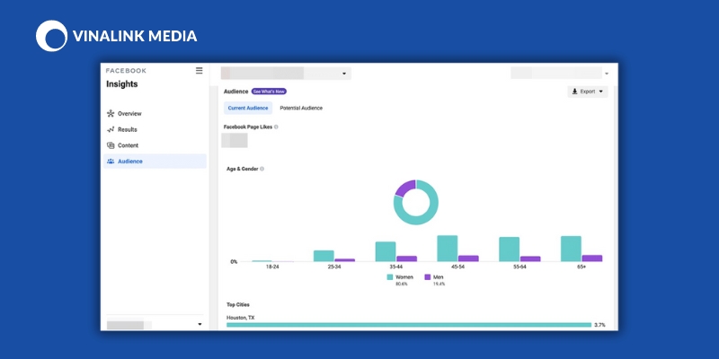Click the 18-24 axis label
The image size is (719, 359).
point(272,267)
